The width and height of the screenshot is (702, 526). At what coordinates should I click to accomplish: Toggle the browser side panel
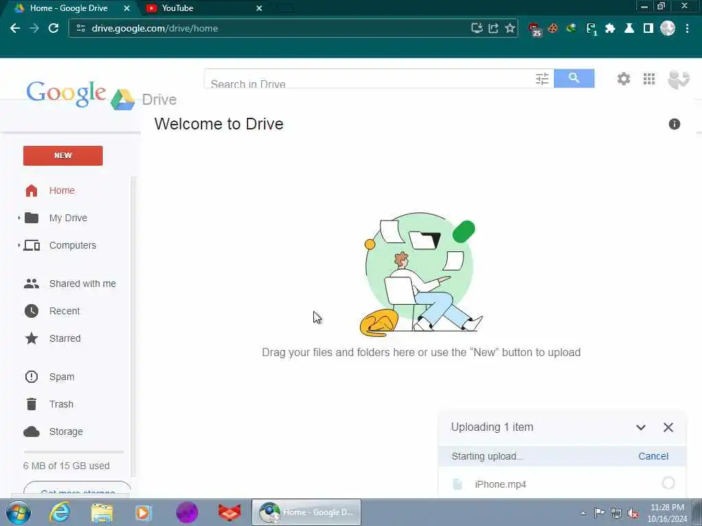click(649, 29)
